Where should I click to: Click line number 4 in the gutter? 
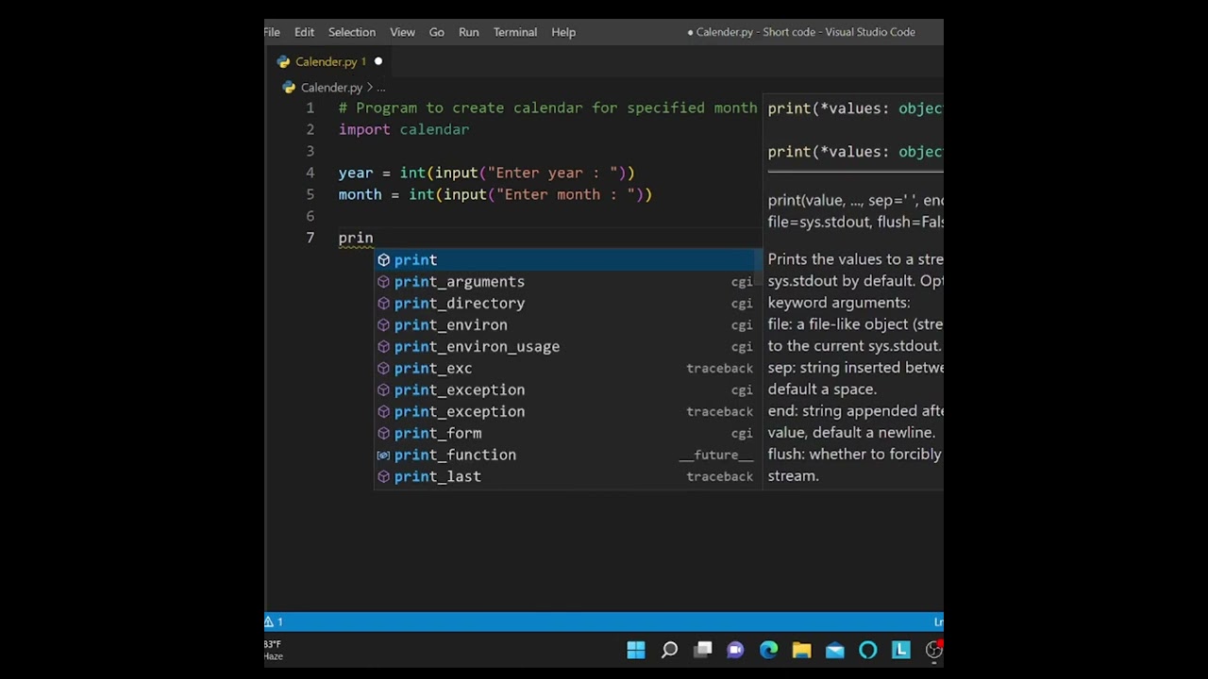(310, 173)
